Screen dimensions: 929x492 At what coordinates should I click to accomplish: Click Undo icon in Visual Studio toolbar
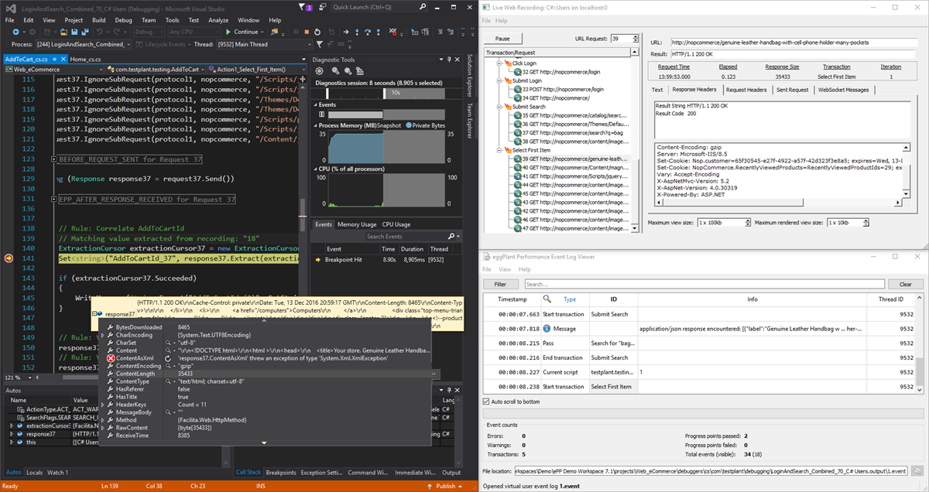[x=99, y=32]
